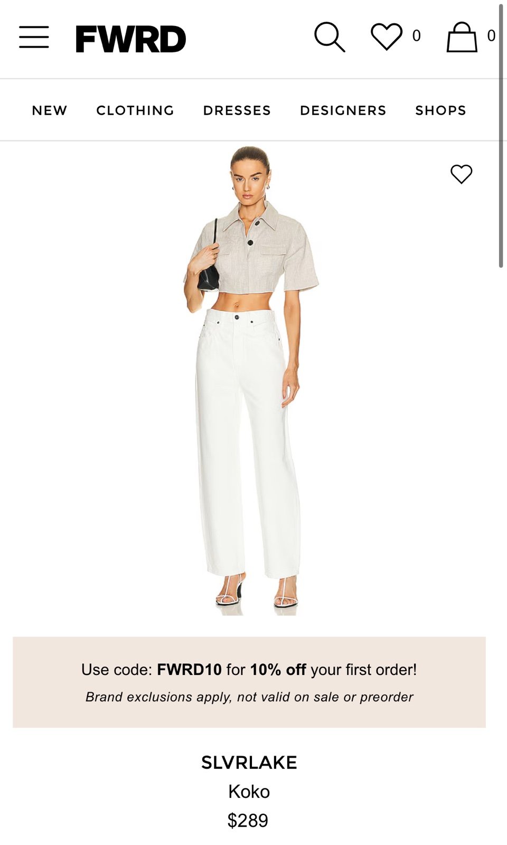The width and height of the screenshot is (507, 845).
Task: Open search with magnifying glass icon
Action: 330,37
